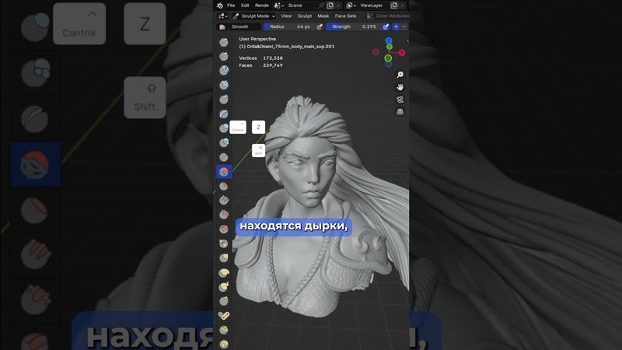
Task: Select the Blob brush tool
Action: click(x=224, y=142)
